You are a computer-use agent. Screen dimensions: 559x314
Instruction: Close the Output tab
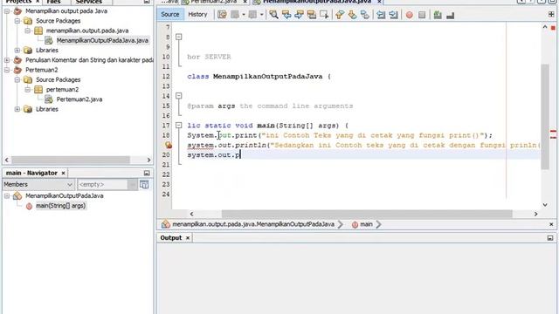188,238
